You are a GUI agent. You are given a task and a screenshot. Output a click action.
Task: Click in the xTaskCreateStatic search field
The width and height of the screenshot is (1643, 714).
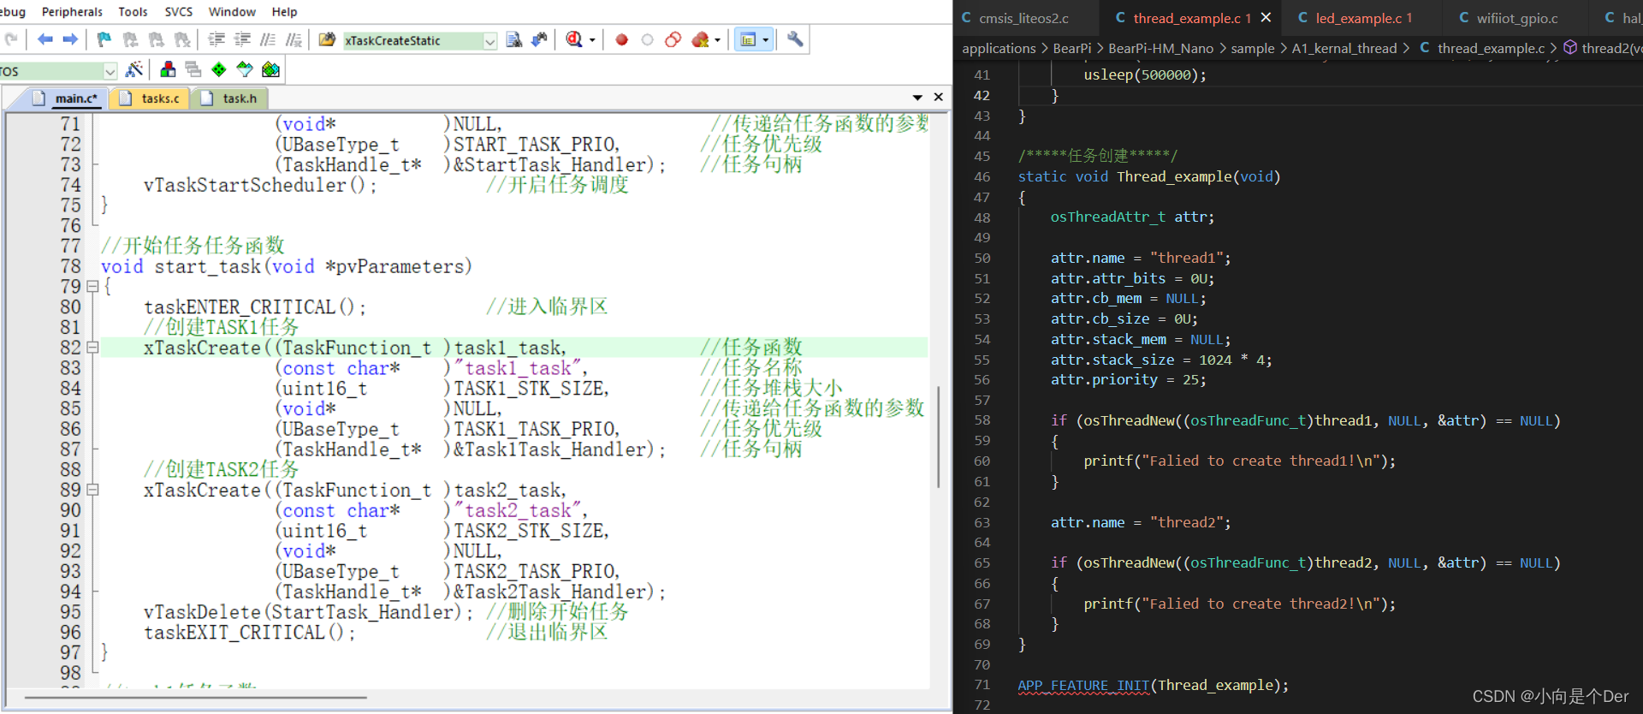412,40
